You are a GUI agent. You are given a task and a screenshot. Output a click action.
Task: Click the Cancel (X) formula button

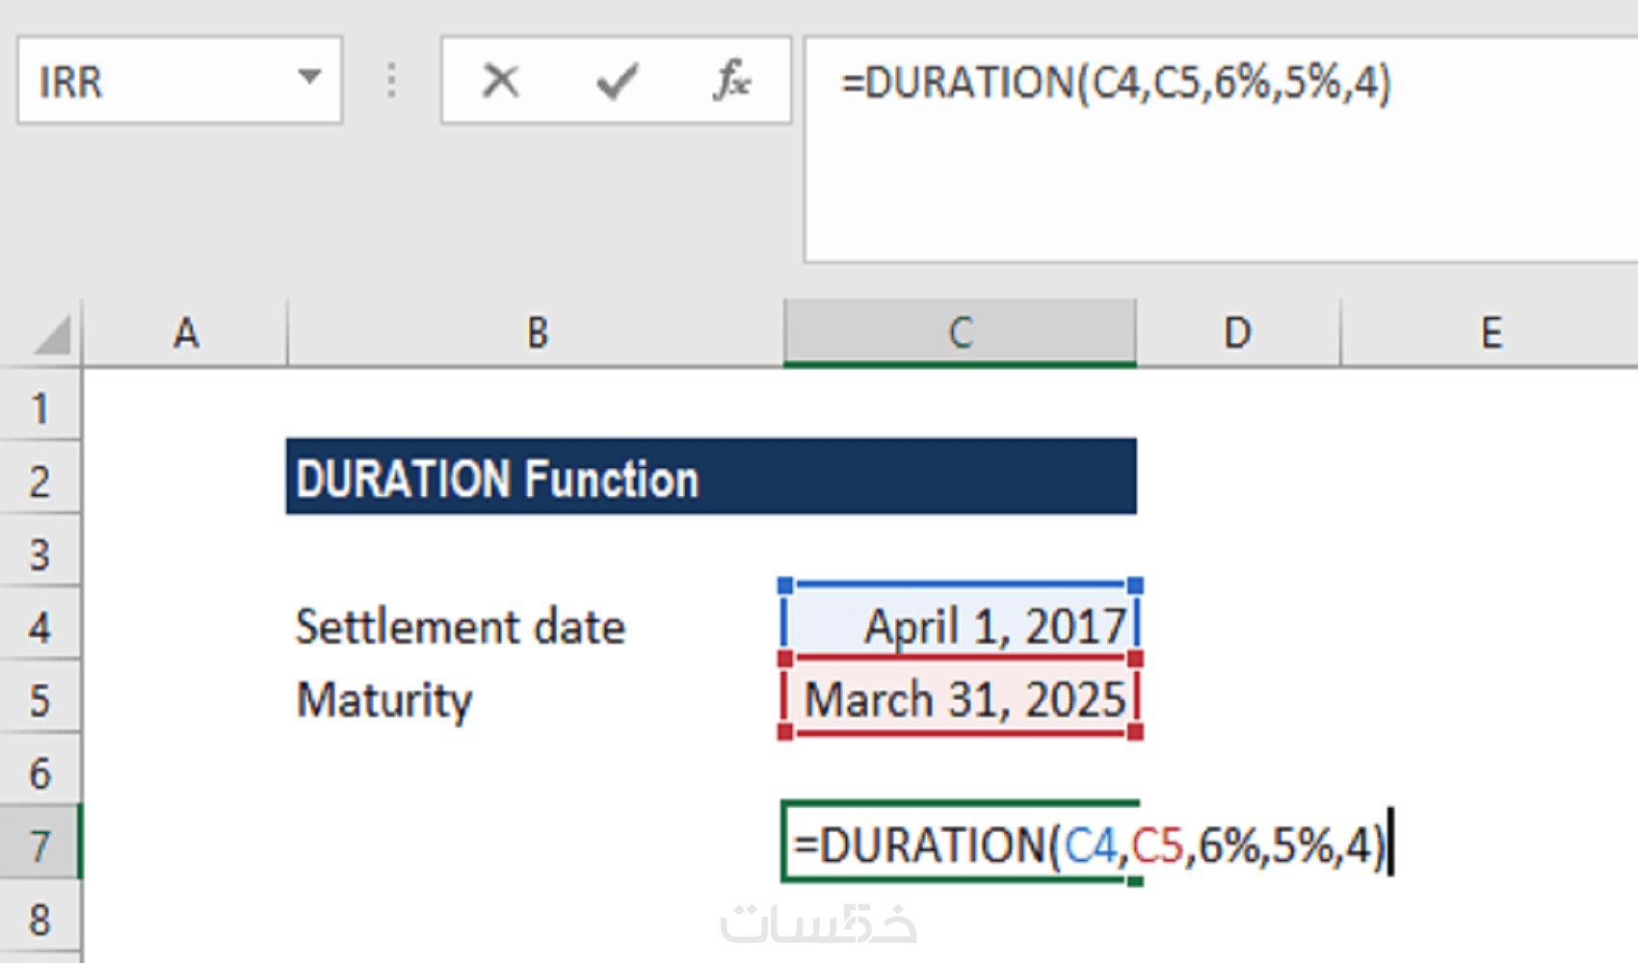point(500,81)
